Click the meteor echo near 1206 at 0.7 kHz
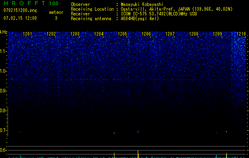The height and width of the screenshot is (158, 249). 138,132
